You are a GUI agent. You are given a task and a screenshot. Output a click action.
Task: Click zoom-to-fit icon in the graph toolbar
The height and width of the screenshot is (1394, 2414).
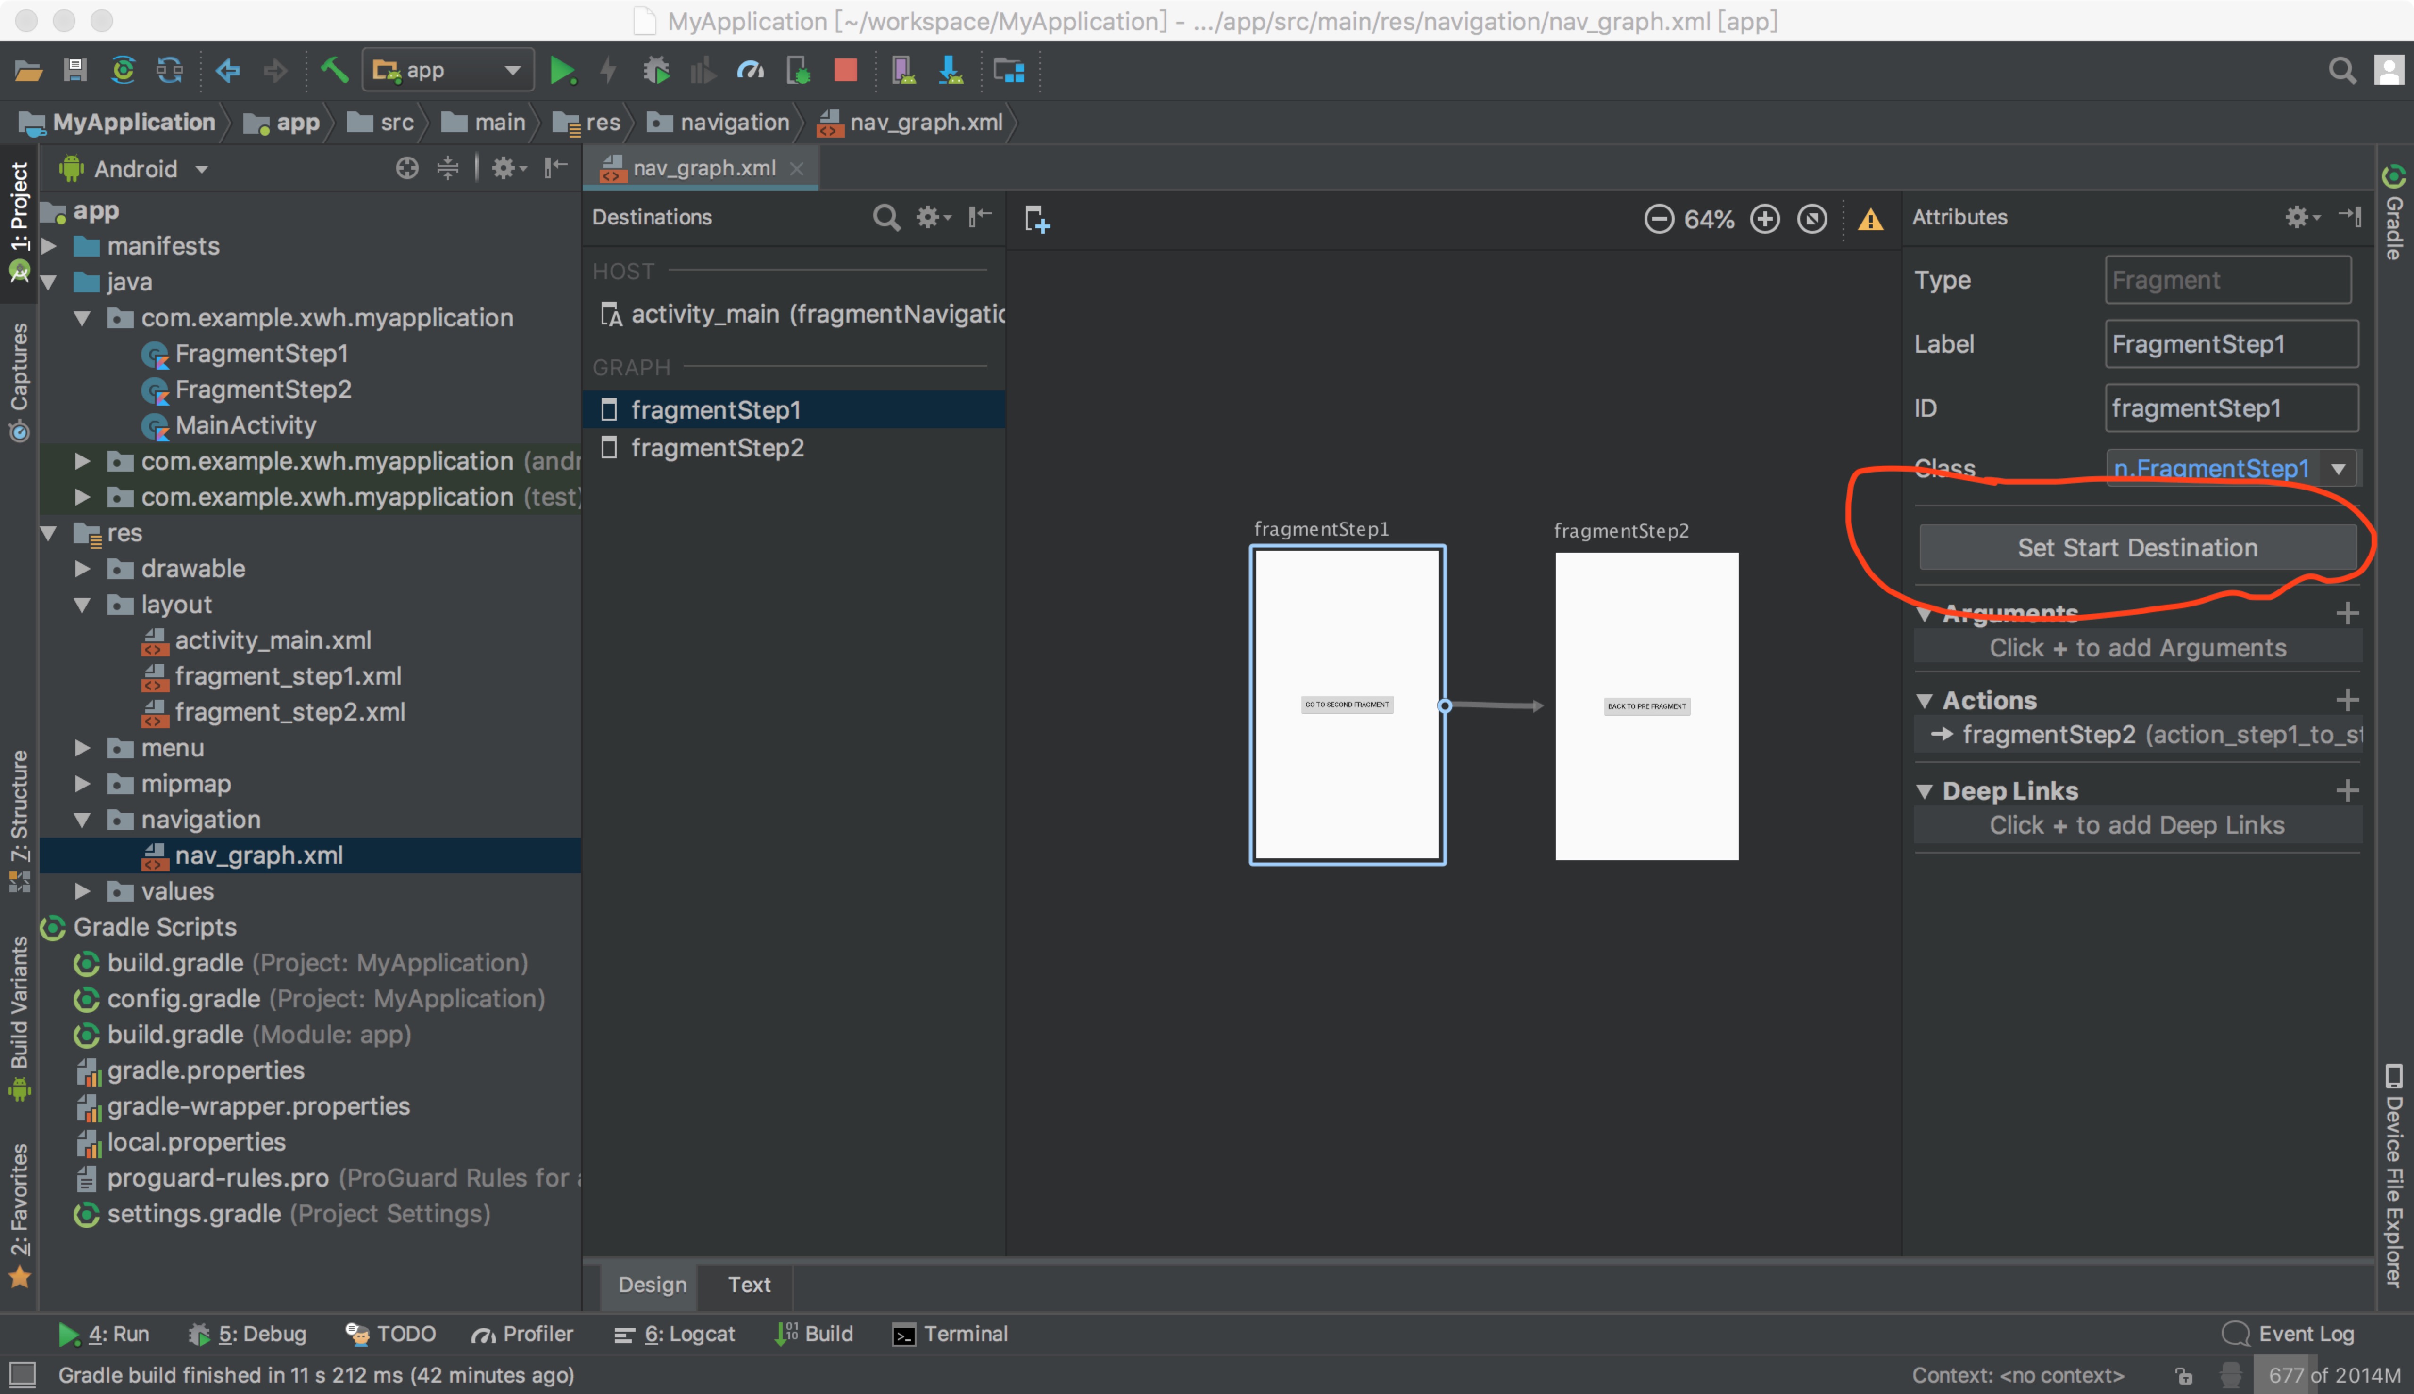tap(1811, 219)
